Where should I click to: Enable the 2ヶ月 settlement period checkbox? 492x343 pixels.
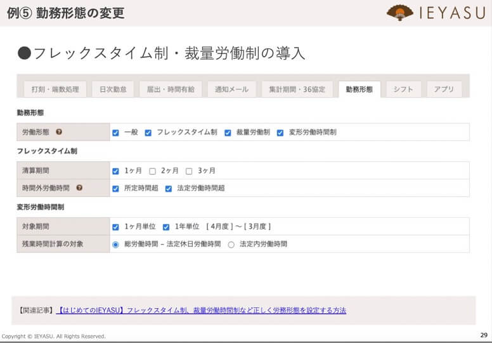tap(152, 171)
